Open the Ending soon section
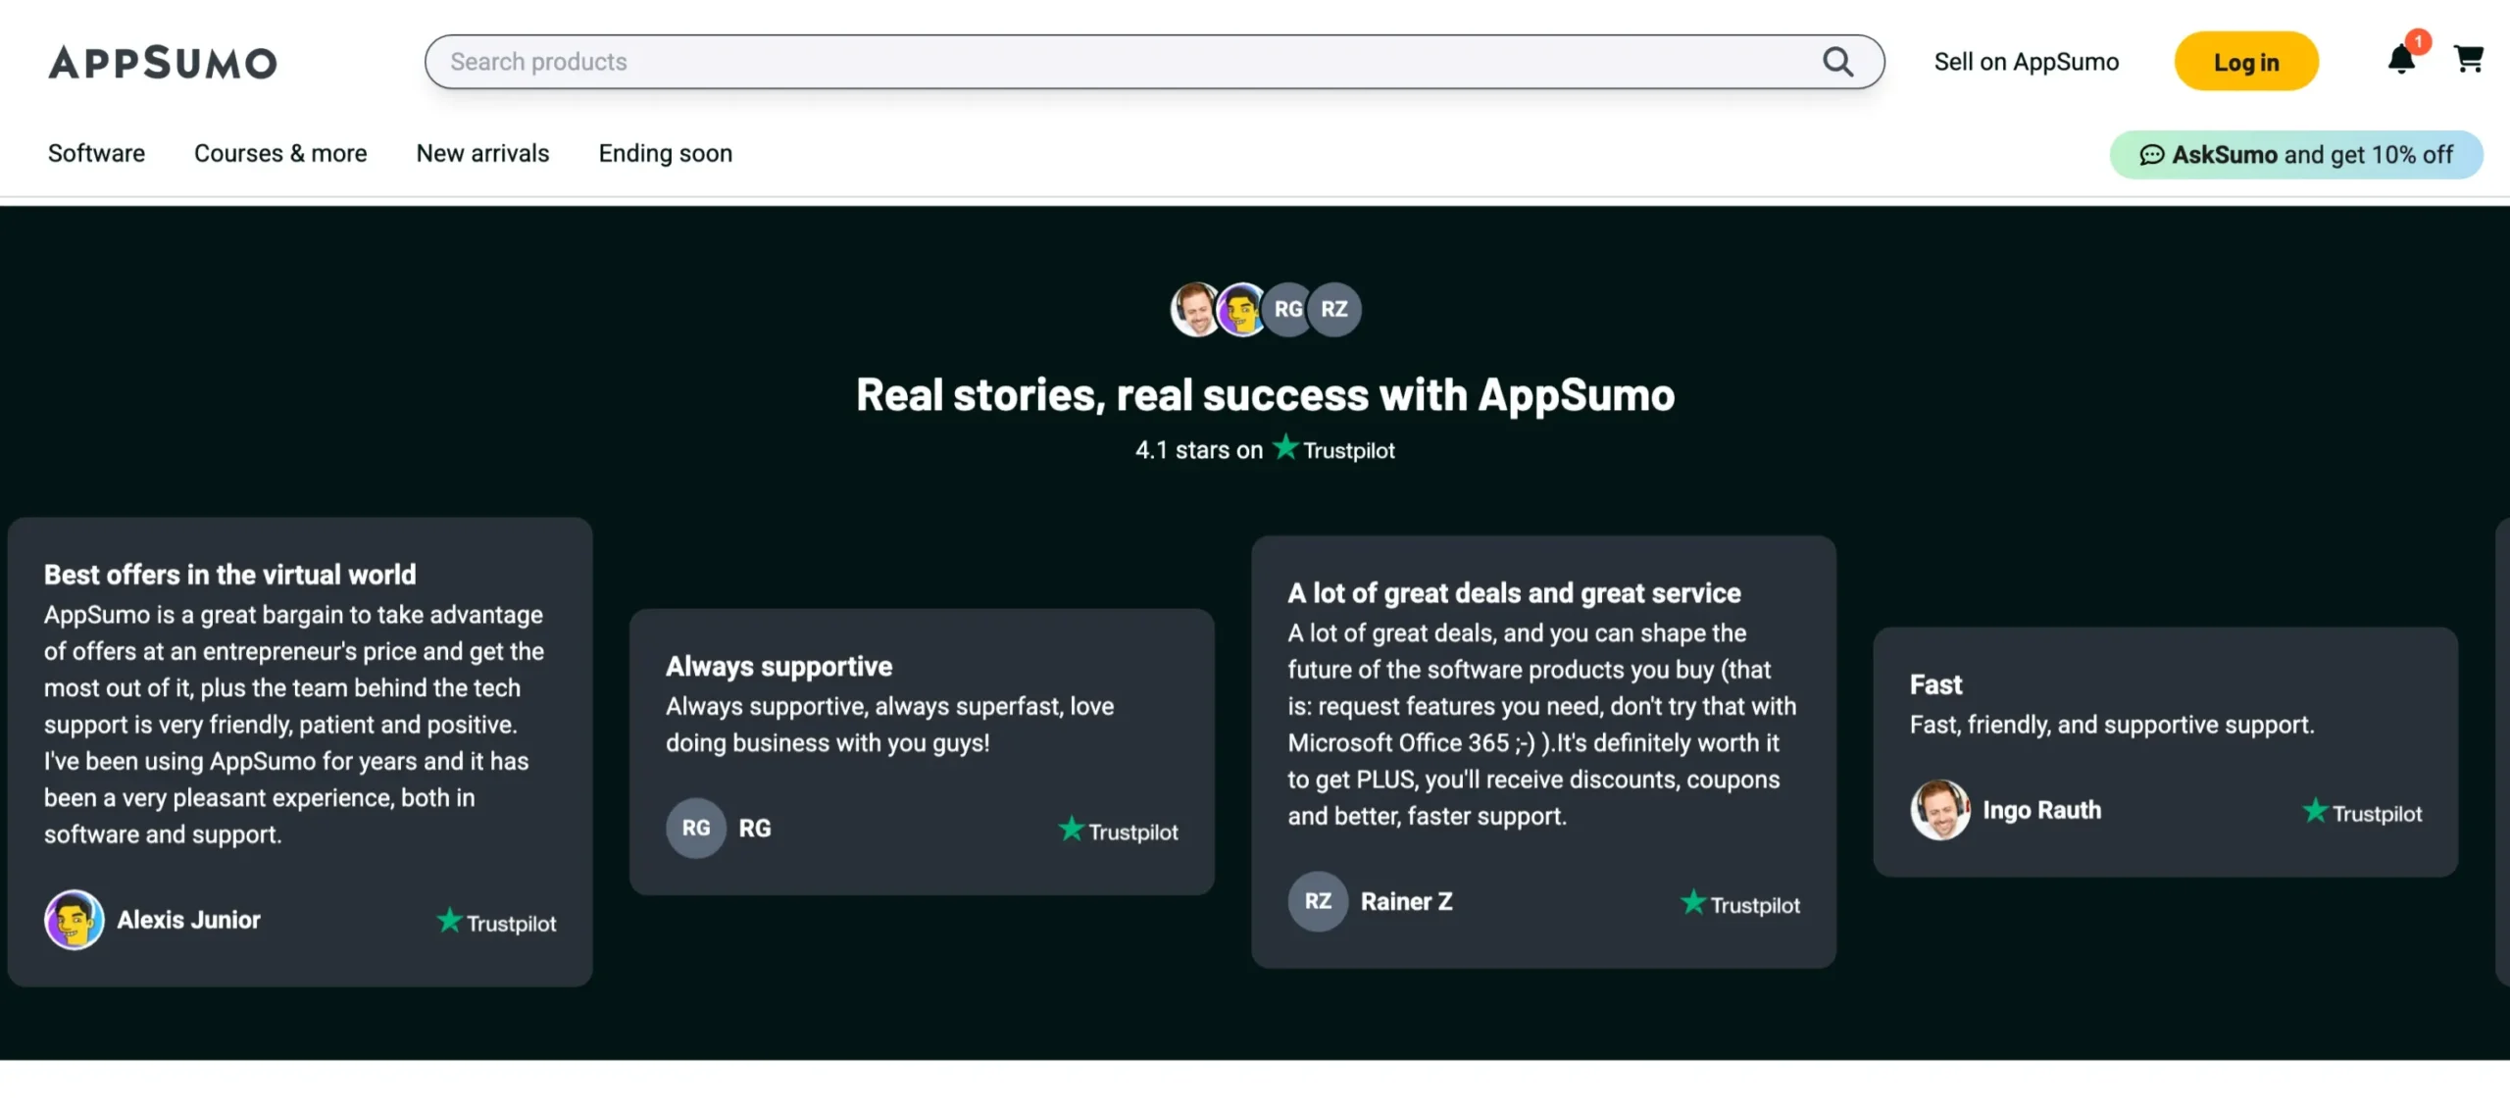This screenshot has height=1111, width=2510. [665, 153]
